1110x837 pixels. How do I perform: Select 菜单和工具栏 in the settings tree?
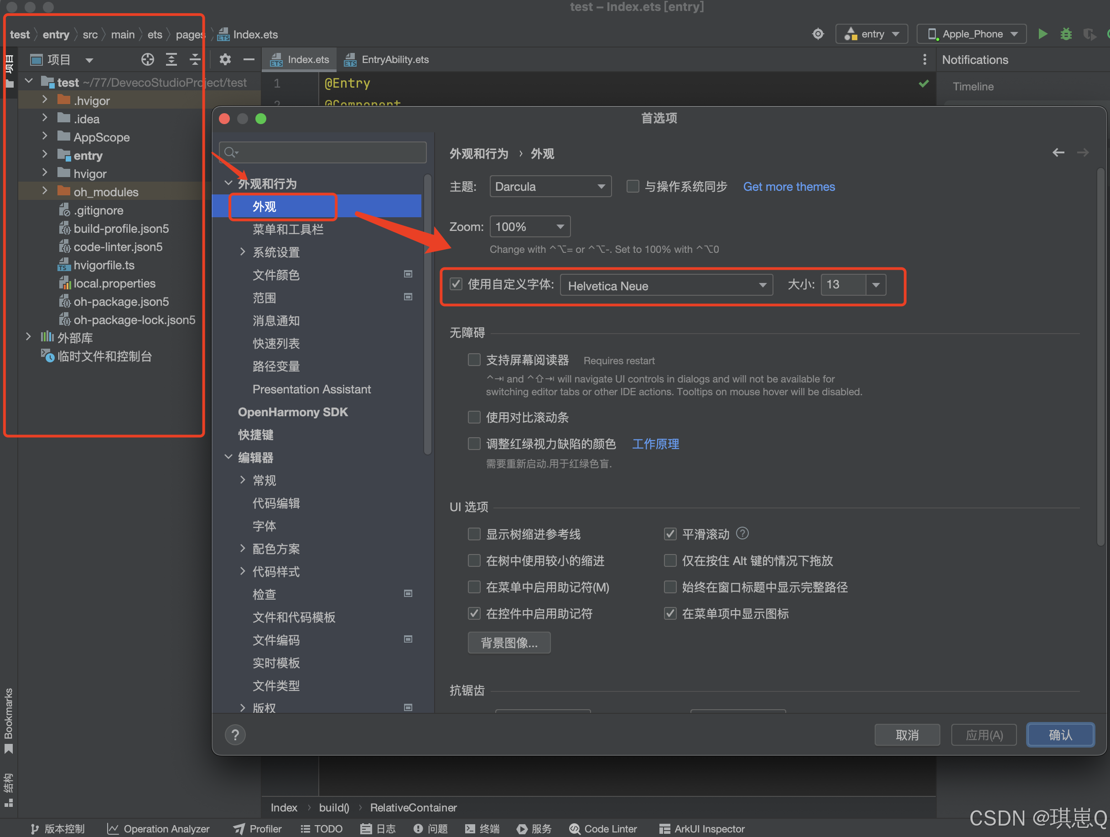tap(288, 230)
